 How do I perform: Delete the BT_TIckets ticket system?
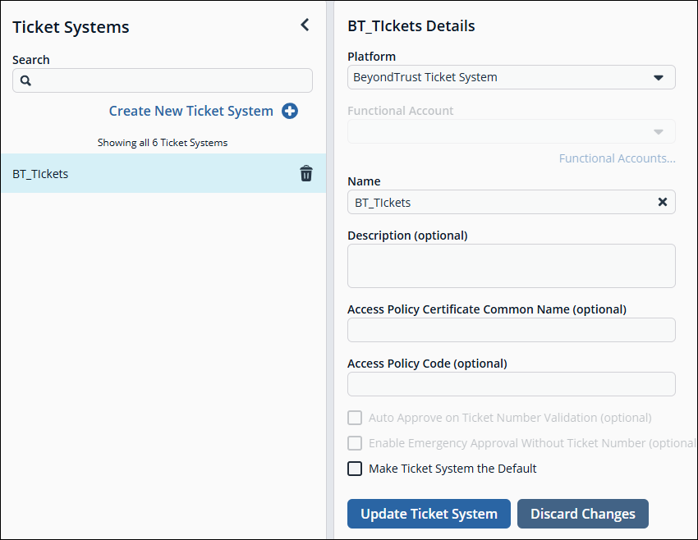coord(306,173)
